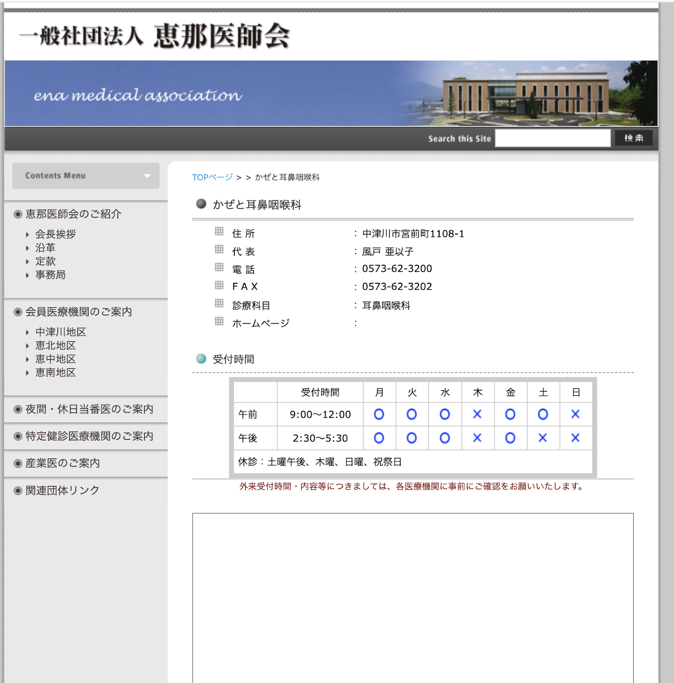This screenshot has width=674, height=683.
Task: Open the 恵中地区 sidebar link
Action: click(55, 359)
